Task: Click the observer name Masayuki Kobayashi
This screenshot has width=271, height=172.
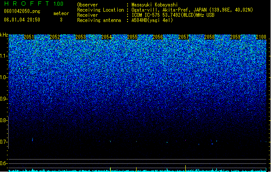Action: click(155, 5)
